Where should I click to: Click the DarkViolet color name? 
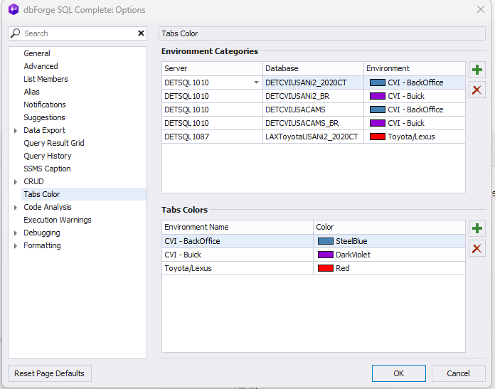pos(353,255)
